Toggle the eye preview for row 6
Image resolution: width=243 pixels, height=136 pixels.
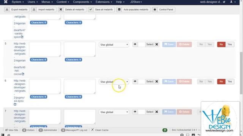pos(135,82)
